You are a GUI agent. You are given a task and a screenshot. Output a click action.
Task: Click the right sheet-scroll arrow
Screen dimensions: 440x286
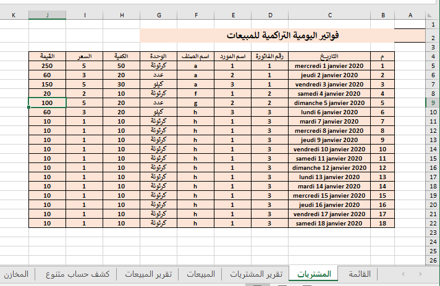point(420,274)
